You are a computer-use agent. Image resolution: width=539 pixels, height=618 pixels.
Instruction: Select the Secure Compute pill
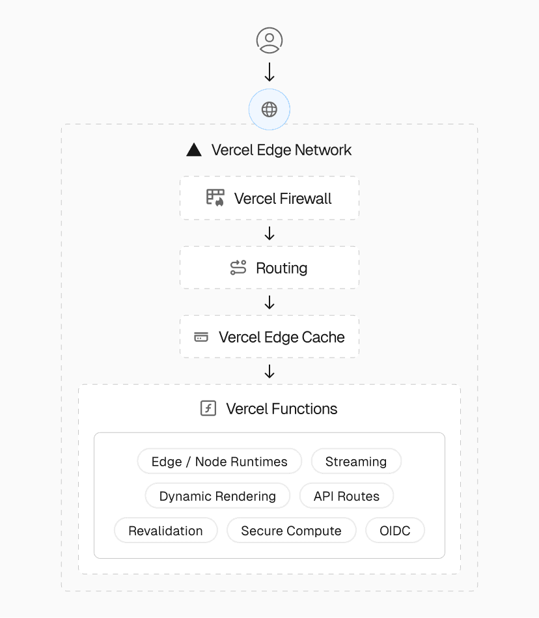click(x=291, y=531)
